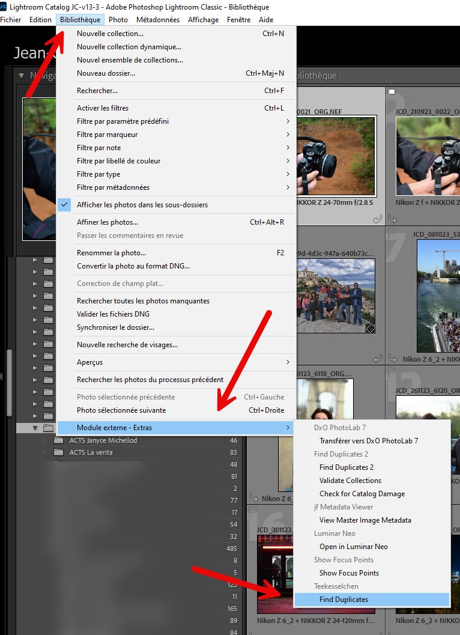Select Show Focus Points command
This screenshot has height=635, width=460.
[x=372, y=573]
